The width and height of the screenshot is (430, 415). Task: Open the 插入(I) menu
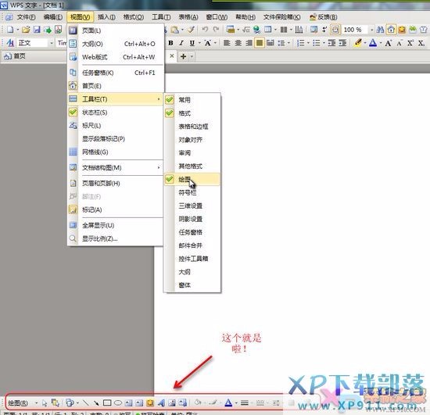(106, 17)
